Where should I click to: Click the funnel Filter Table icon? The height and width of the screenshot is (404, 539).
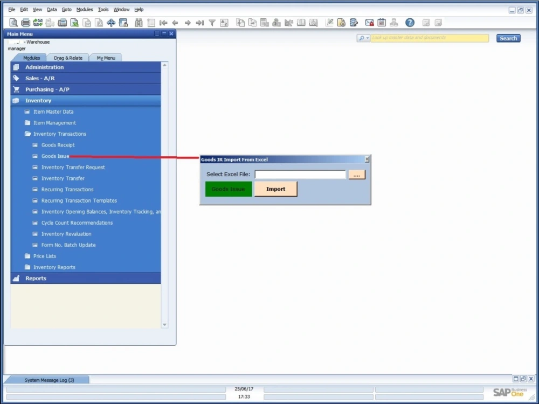pos(212,23)
